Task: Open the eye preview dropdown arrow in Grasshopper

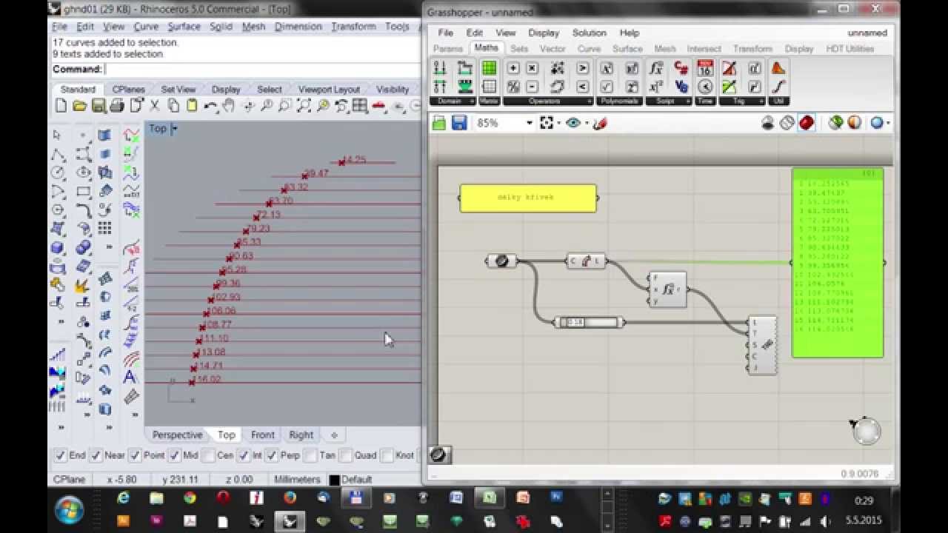Action: click(x=586, y=124)
